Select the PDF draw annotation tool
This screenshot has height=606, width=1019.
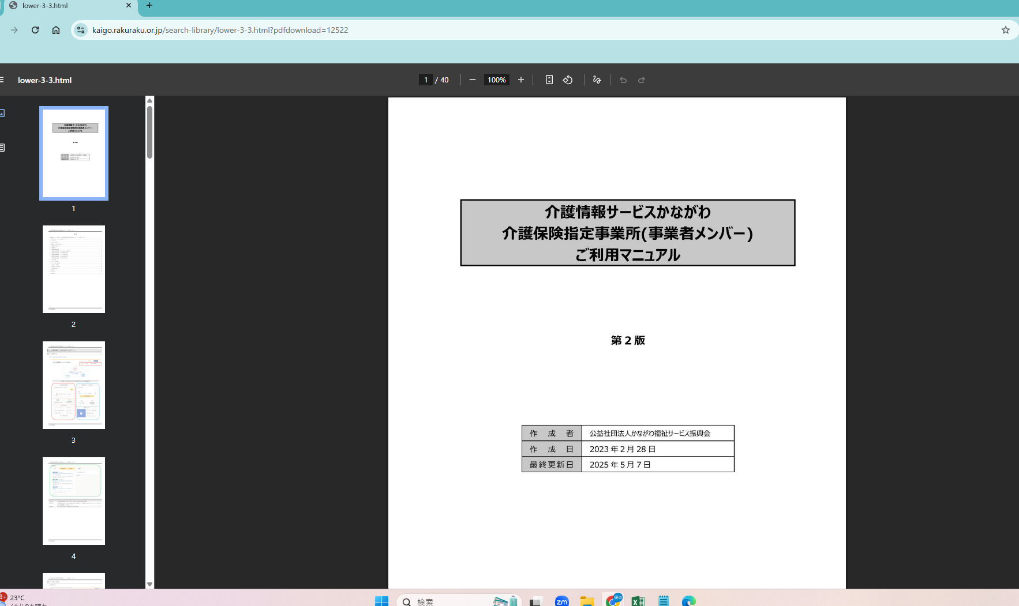point(597,80)
